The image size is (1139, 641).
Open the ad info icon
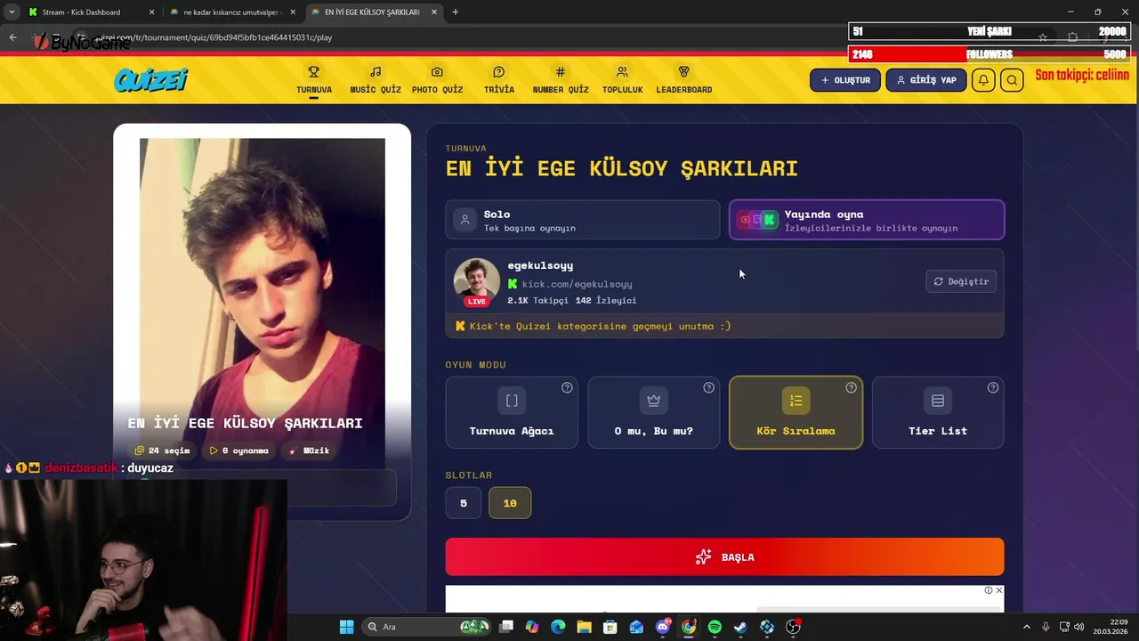(989, 590)
